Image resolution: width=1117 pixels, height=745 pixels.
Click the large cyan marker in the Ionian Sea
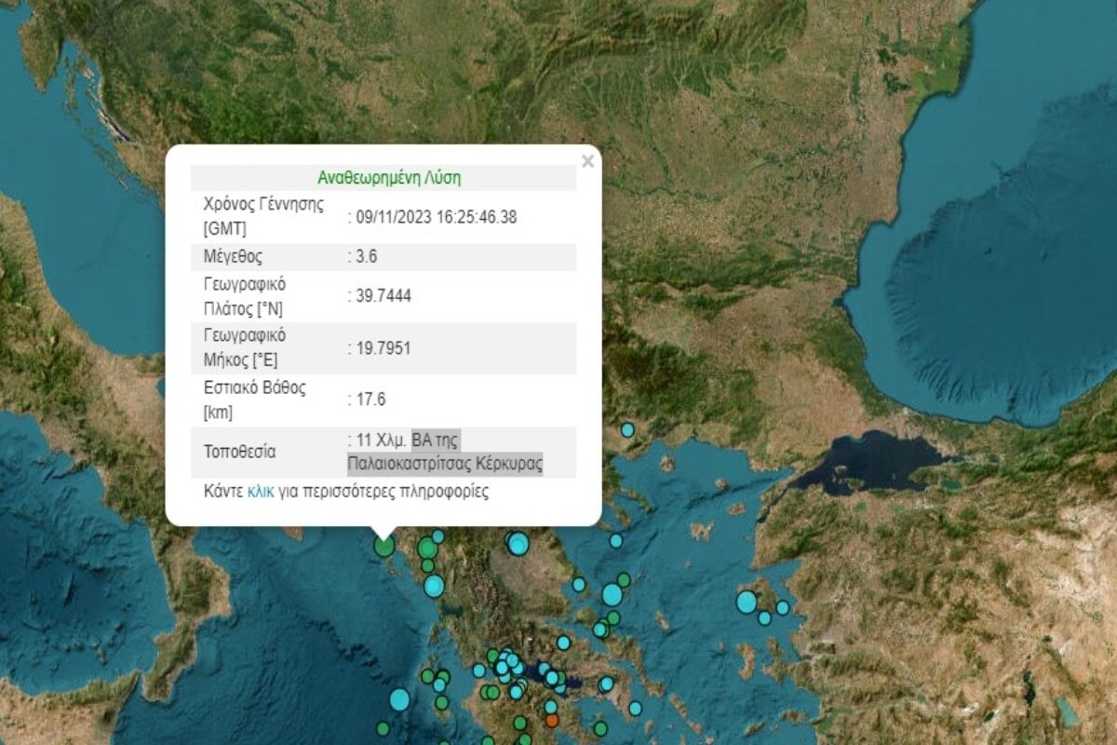[399, 699]
